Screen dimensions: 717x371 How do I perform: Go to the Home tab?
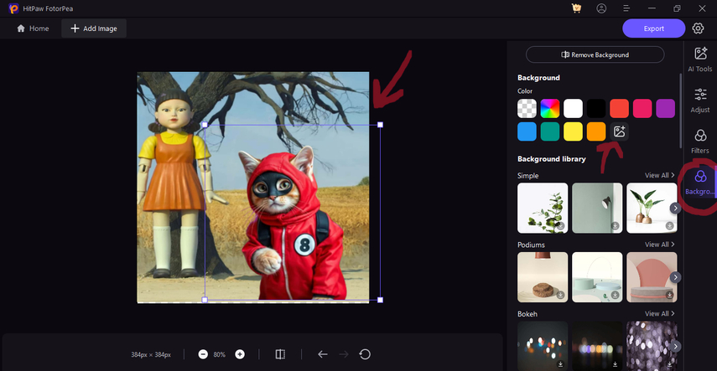(x=33, y=28)
